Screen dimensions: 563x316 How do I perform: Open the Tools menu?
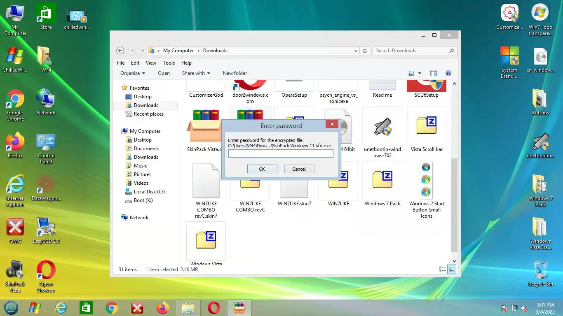169,63
